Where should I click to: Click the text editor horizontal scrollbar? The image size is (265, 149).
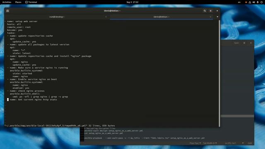[x=237, y=116]
